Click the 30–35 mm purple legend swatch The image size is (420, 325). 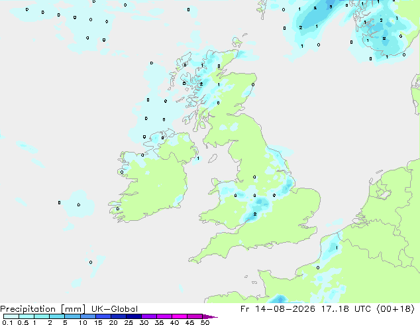point(149,316)
